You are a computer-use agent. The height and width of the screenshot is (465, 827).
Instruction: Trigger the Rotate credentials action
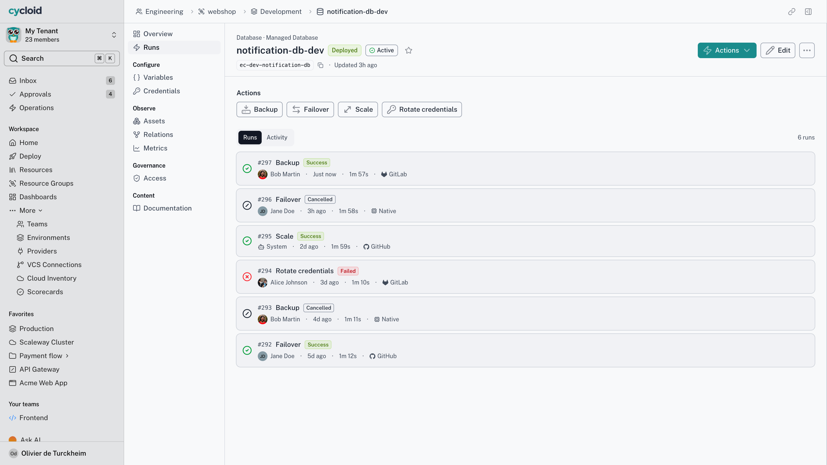click(422, 109)
